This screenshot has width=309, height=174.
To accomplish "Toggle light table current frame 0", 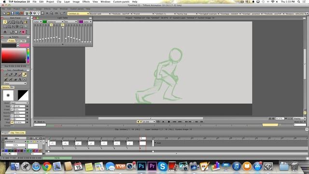I will (63, 25).
